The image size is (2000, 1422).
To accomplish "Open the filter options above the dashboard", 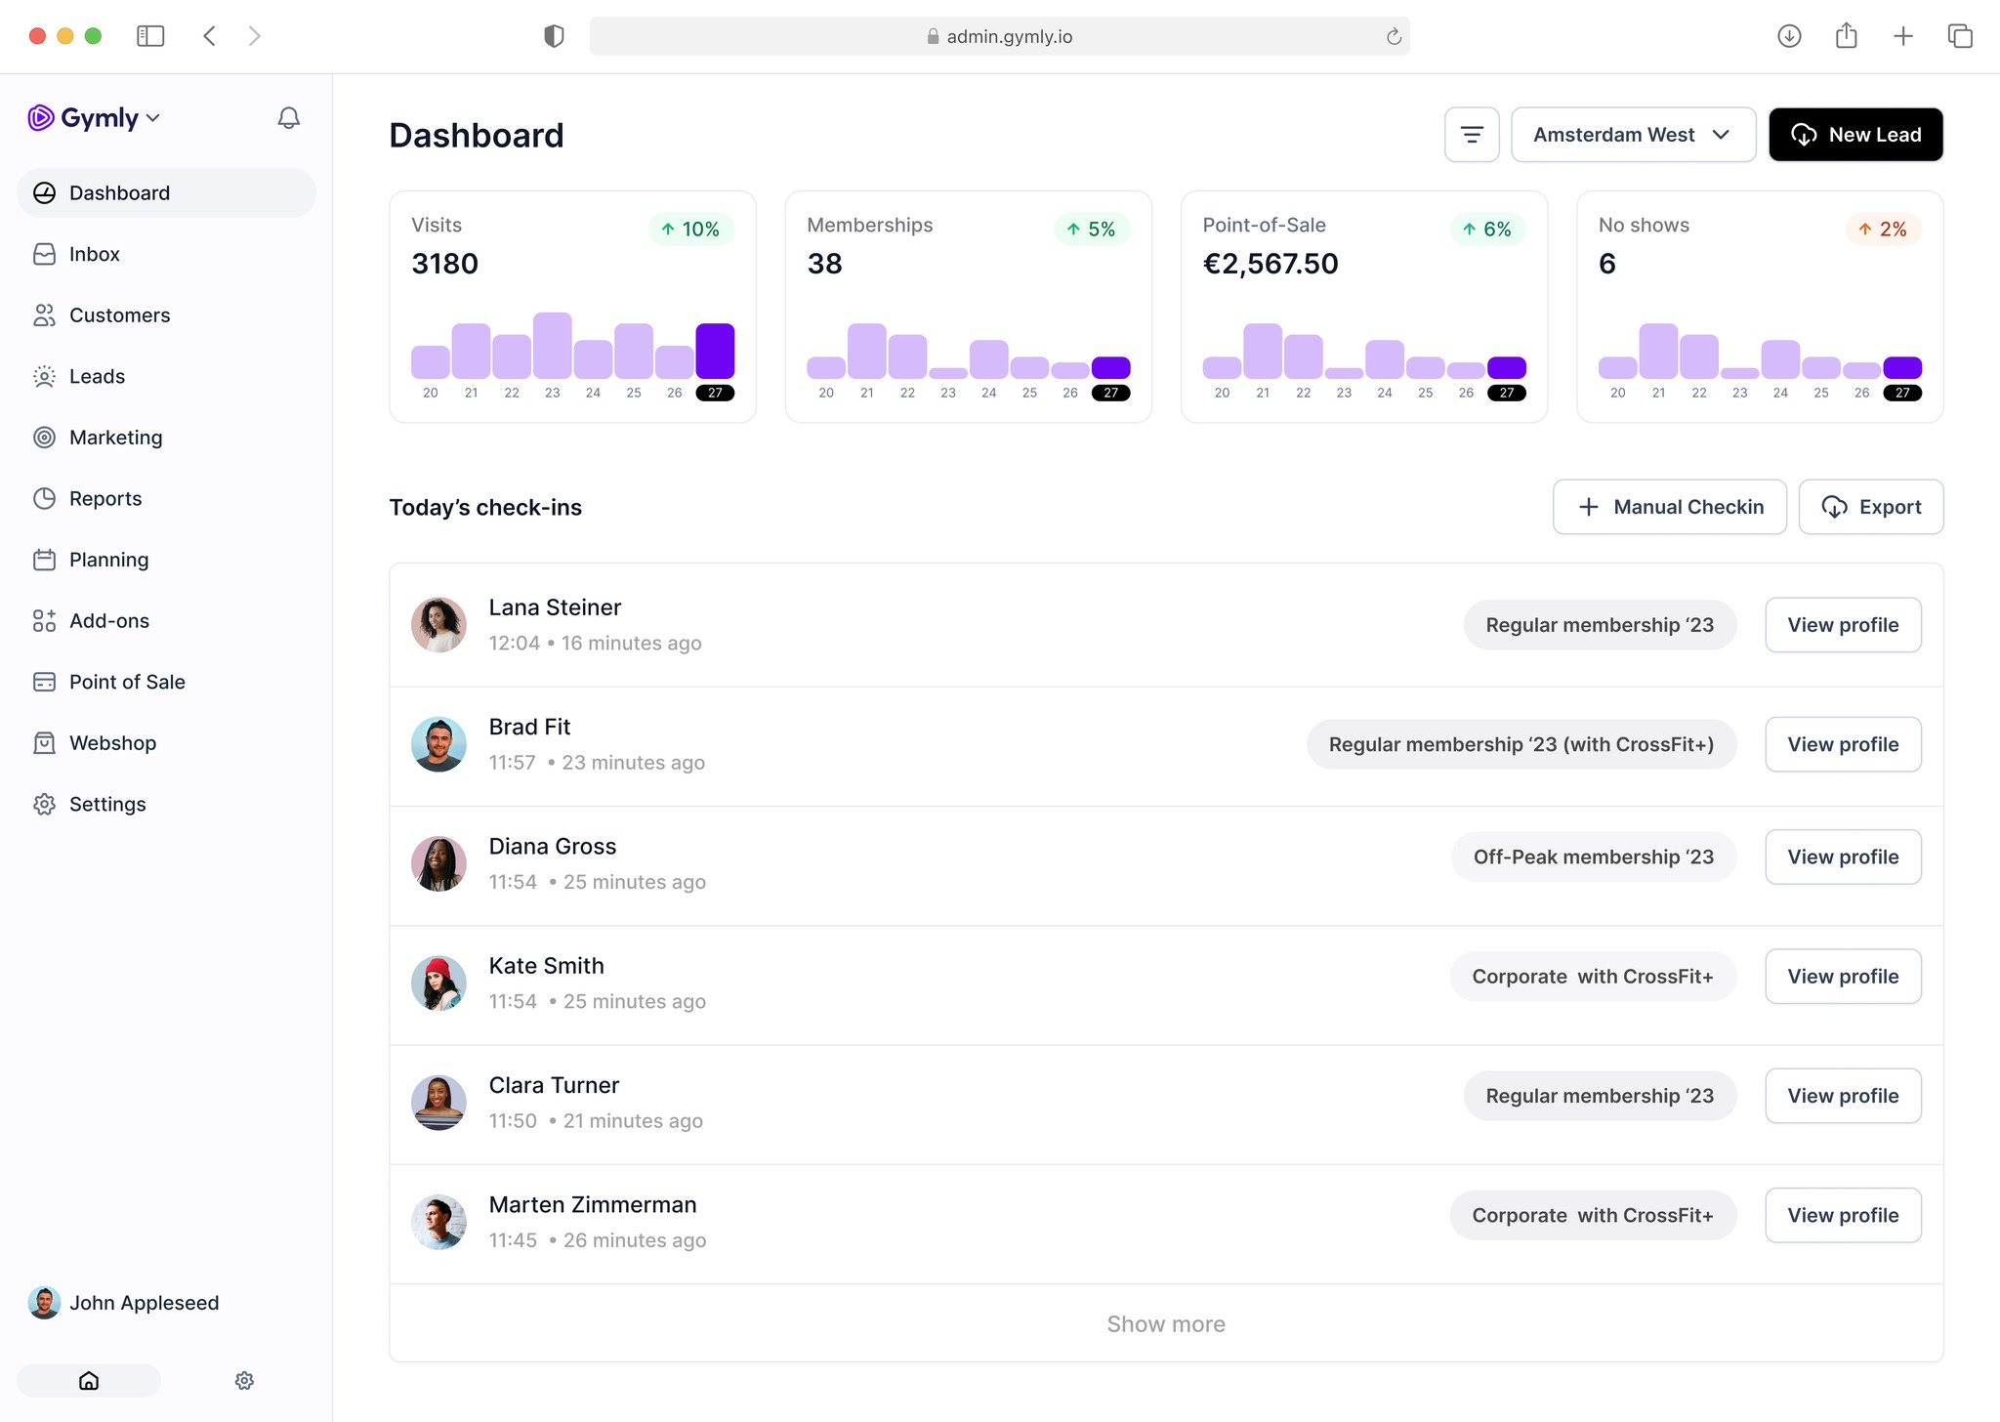I will coord(1471,134).
